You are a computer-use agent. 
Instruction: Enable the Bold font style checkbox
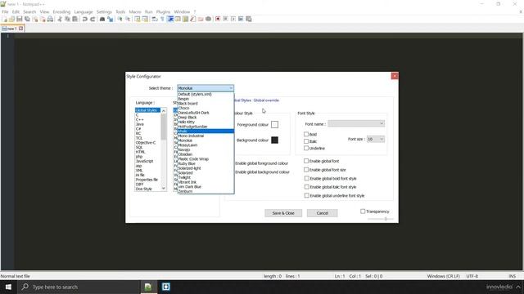point(306,134)
